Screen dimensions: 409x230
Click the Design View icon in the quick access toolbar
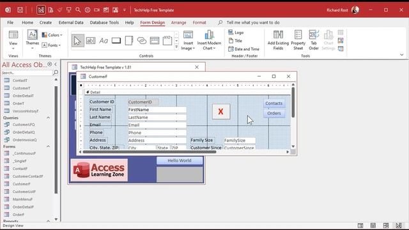pos(41,10)
